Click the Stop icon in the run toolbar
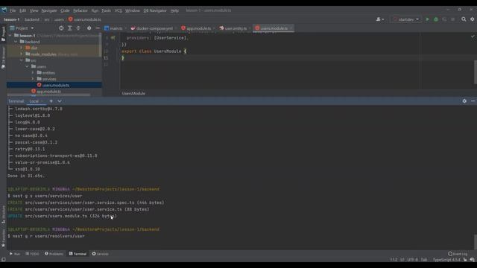 [453, 19]
